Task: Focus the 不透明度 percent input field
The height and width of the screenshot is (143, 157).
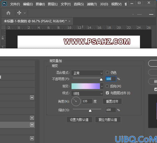Action: 111,79
